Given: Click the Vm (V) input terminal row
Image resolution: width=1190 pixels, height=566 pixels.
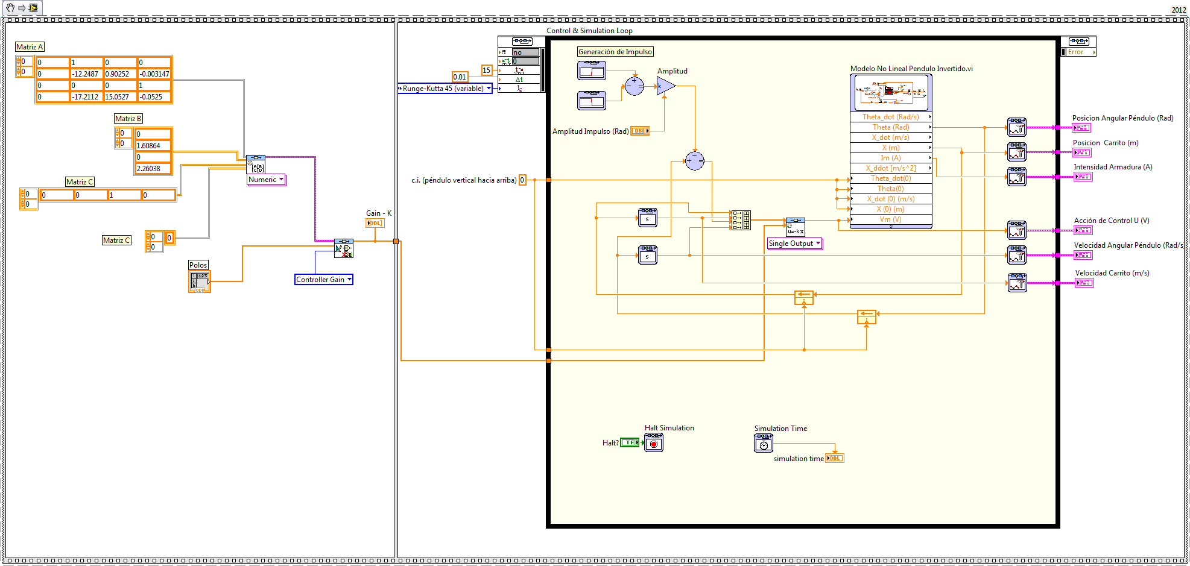Looking at the screenshot, I should point(891,219).
